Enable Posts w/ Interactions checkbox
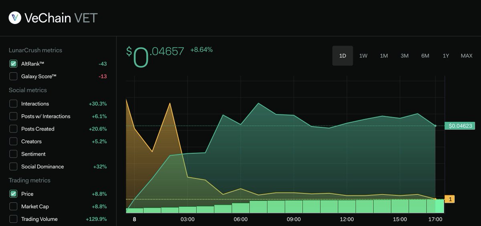Image resolution: width=481 pixels, height=226 pixels. (x=14, y=116)
